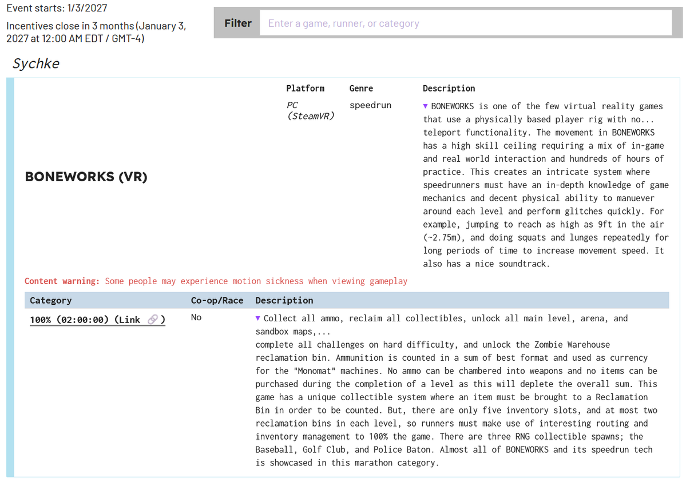Open the 100% (02:00:00) category link
The image size is (686, 482).
click(98, 320)
